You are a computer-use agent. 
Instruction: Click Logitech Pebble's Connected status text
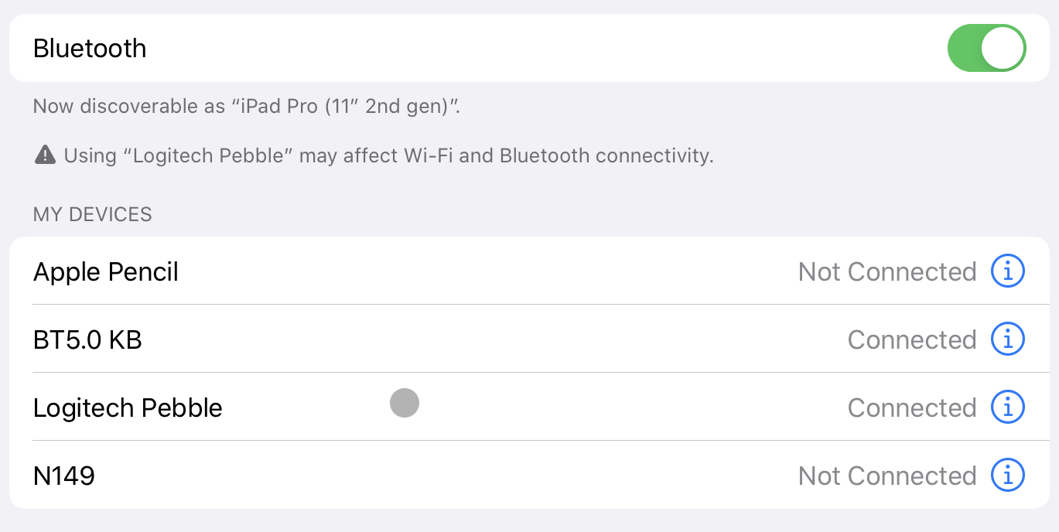click(912, 408)
